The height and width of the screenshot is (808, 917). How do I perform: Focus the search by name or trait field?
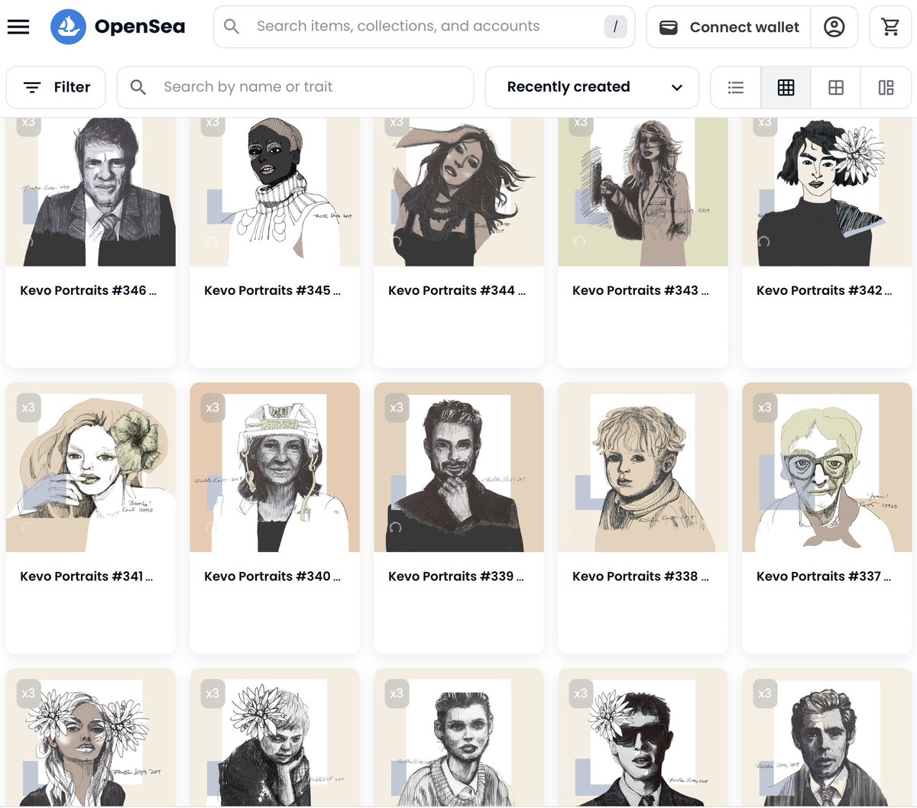point(295,87)
